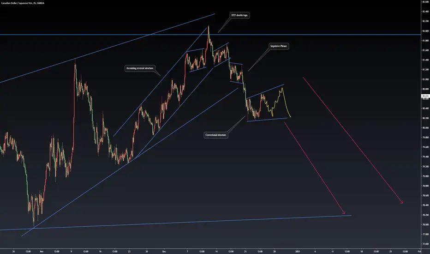The width and height of the screenshot is (430, 254).
Task: Click the 82.600 price axis label
Action: pyautogui.click(x=425, y=2)
